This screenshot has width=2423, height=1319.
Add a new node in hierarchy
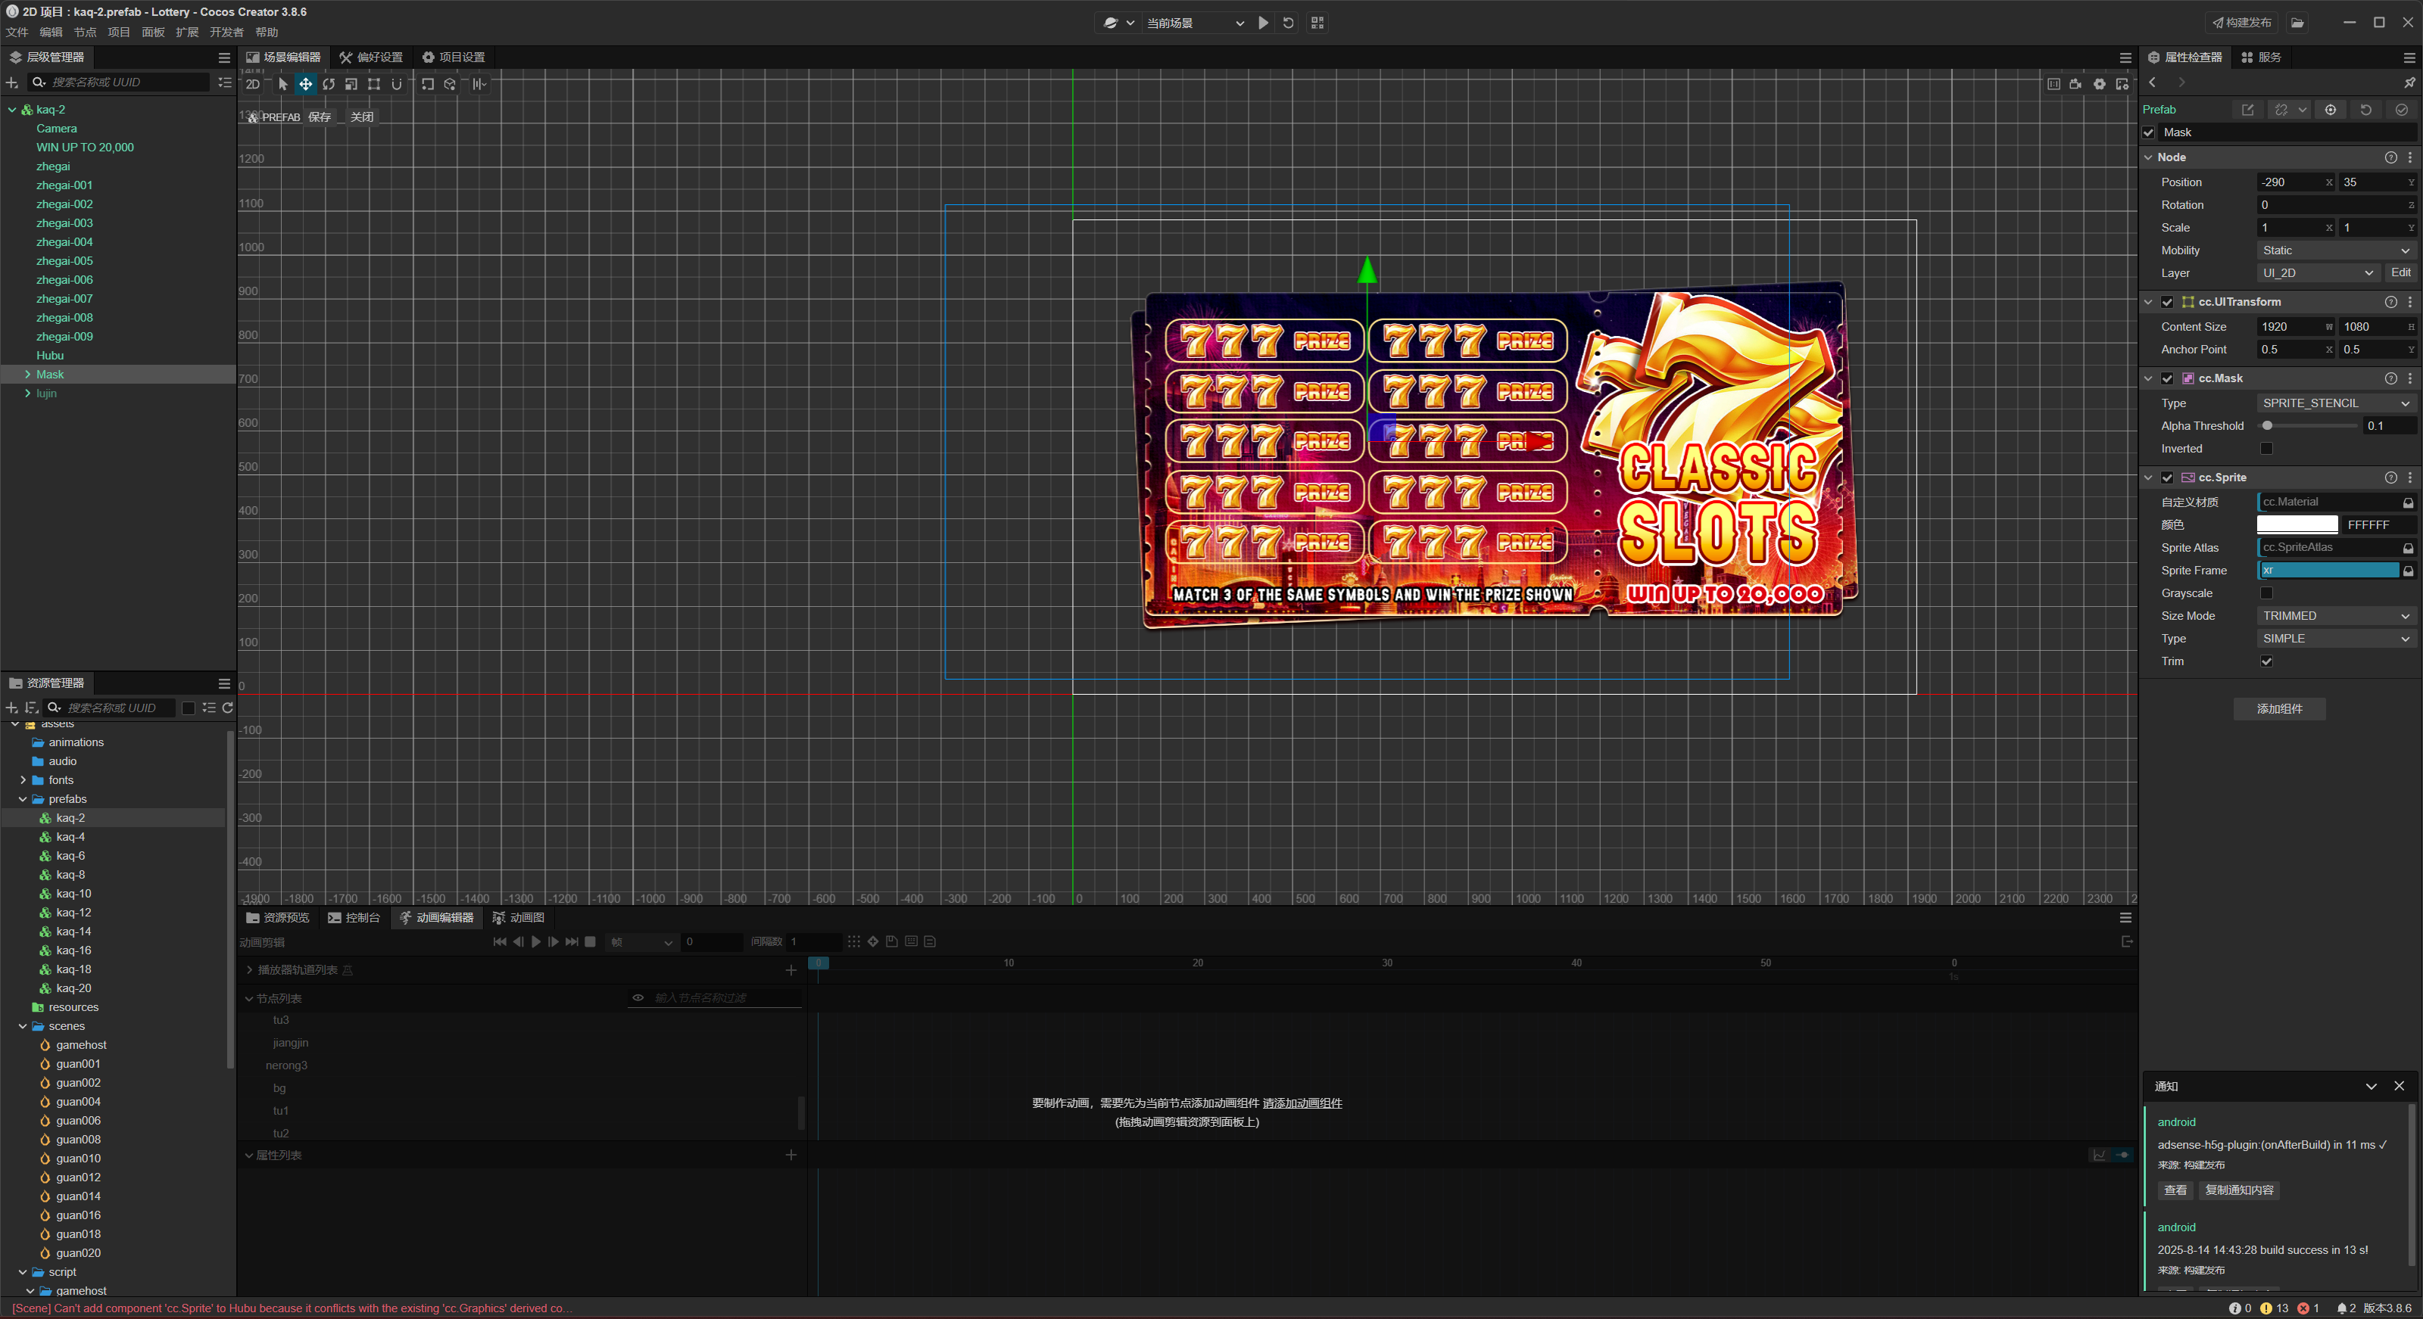coord(12,82)
